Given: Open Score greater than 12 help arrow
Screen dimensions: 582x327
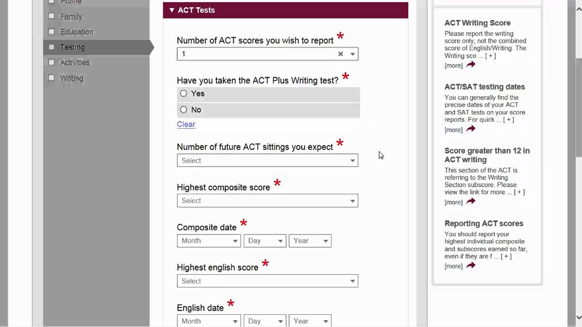Looking at the screenshot, I should (x=471, y=202).
